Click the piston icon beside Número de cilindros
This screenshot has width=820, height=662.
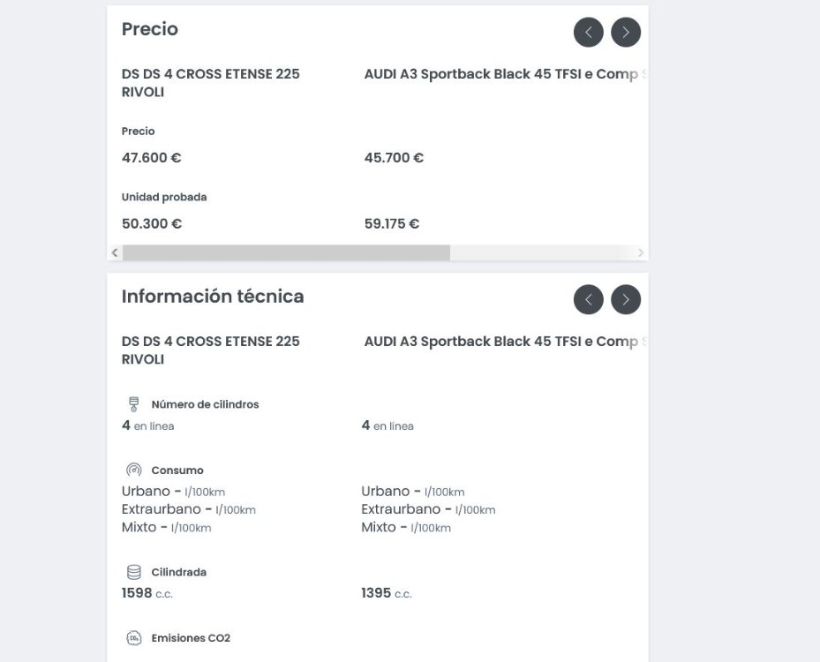[x=134, y=404]
